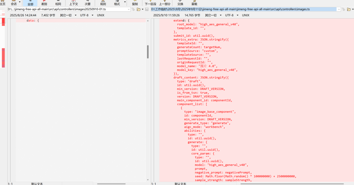This screenshot has width=354, height=185.
Task: Open the 格式 (Format) menu
Action: (x=117, y=3)
